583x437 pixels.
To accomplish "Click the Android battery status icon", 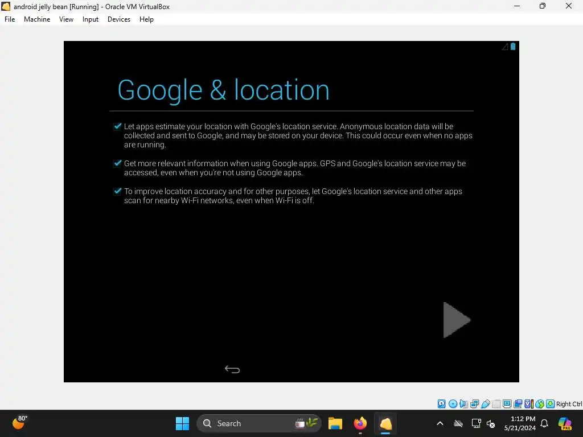I will coord(513,47).
